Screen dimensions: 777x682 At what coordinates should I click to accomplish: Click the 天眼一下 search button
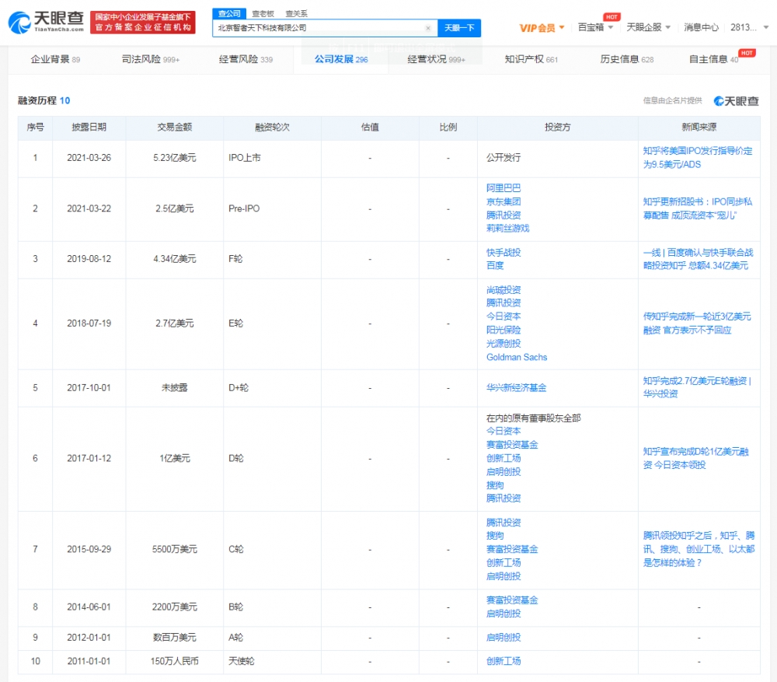459,28
